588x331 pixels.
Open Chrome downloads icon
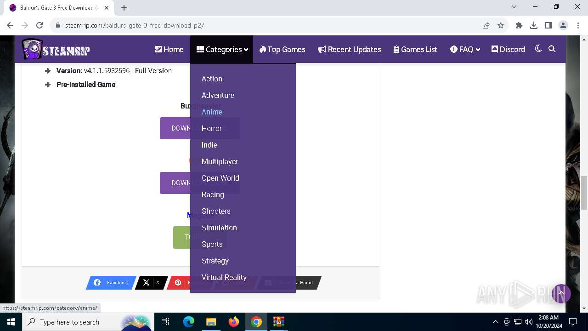(x=534, y=25)
